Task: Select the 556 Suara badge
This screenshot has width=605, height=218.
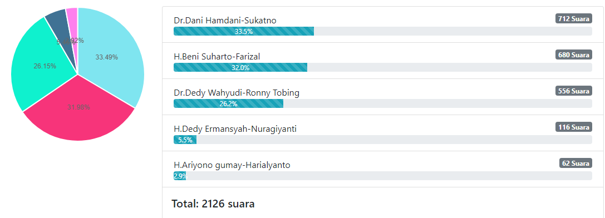Action: coord(574,91)
